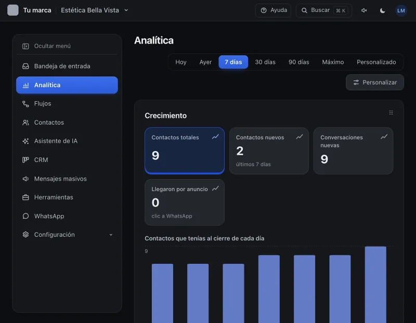The image size is (416, 323).
Task: Select the Llegaron por anuncio metric card
Action: pyautogui.click(x=185, y=203)
